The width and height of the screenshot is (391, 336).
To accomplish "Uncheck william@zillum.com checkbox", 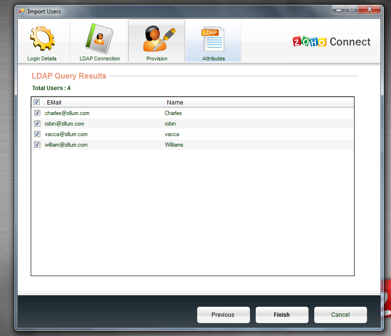I will (37, 144).
